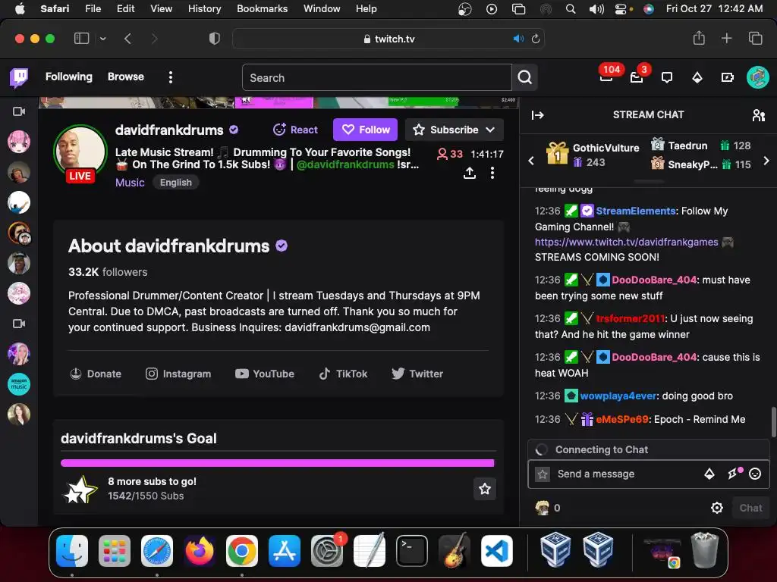Open the Amazon Music channel in the sidebar
This screenshot has height=582, width=777.
coord(19,384)
